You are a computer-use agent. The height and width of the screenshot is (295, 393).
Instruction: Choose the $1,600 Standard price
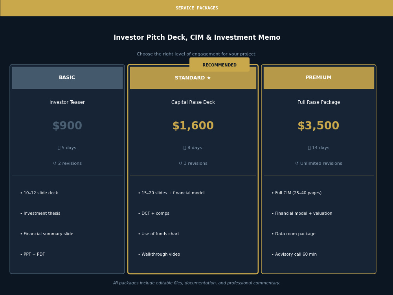[193, 126]
